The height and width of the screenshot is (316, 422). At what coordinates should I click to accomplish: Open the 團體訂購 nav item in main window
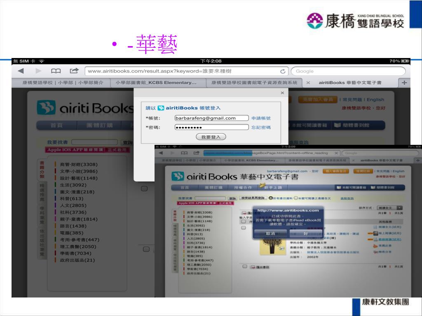[99, 125]
